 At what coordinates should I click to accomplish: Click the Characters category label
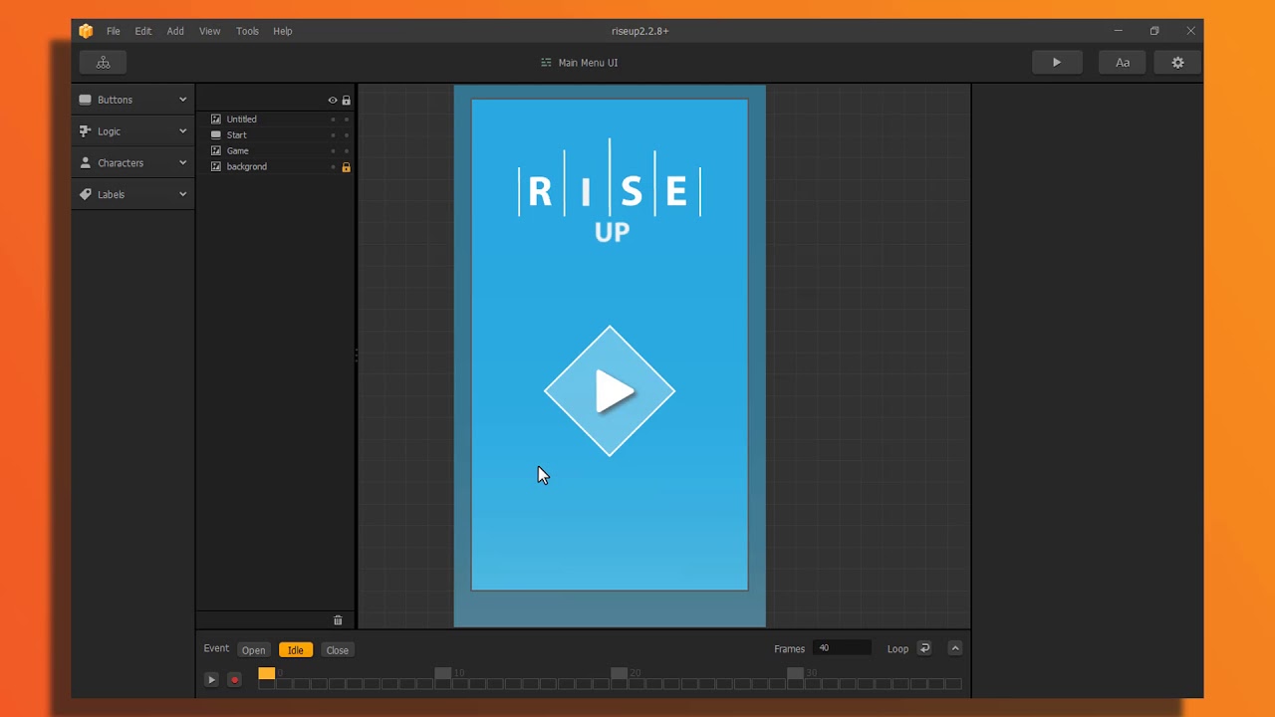121,163
